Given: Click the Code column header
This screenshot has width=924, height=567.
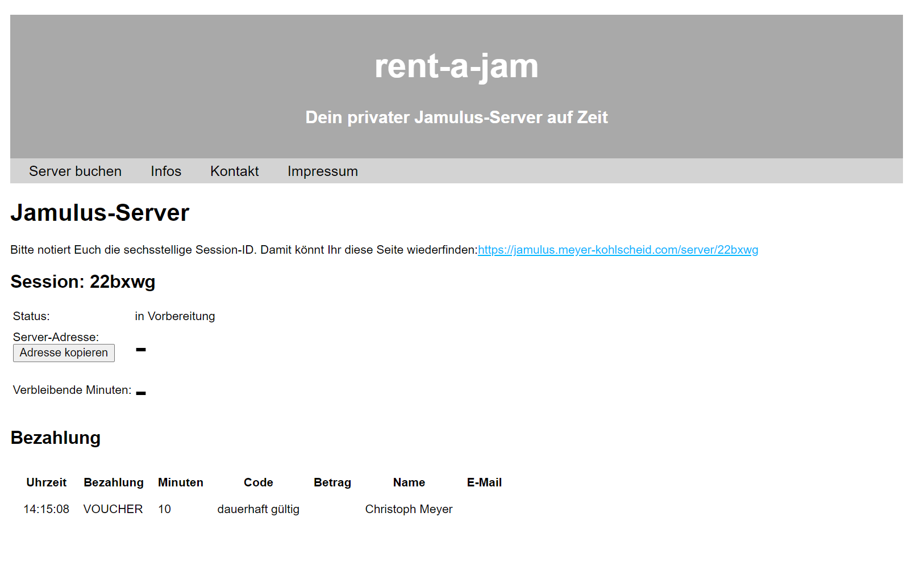Looking at the screenshot, I should pyautogui.click(x=258, y=483).
